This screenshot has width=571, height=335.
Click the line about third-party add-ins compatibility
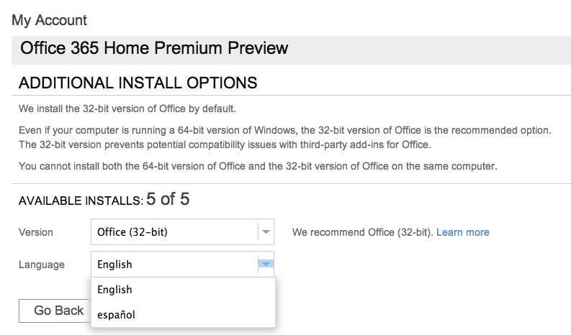pyautogui.click(x=225, y=144)
